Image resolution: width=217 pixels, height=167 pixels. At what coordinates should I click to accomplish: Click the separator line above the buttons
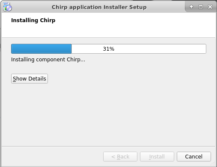[108, 146]
